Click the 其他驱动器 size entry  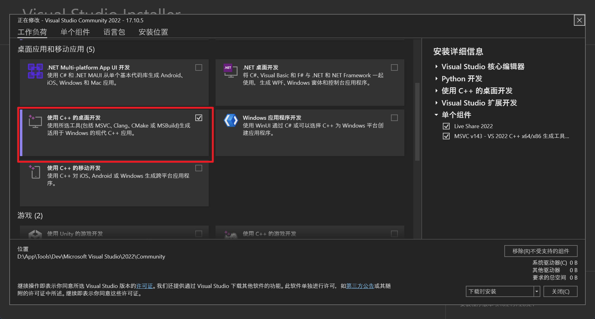555,270
